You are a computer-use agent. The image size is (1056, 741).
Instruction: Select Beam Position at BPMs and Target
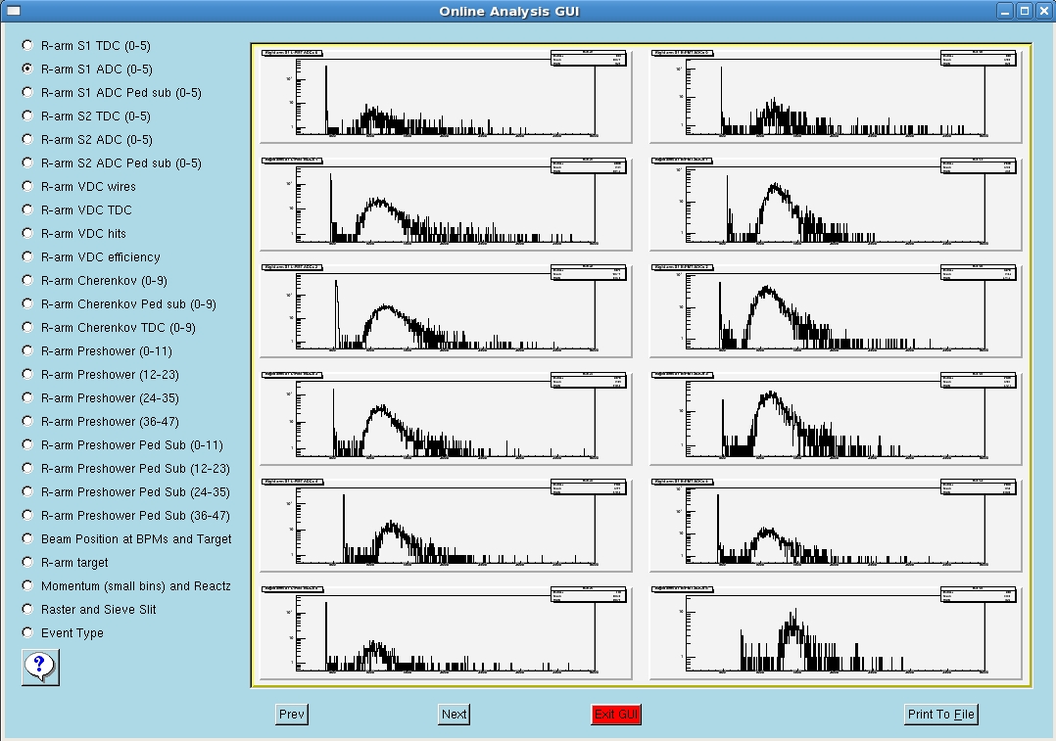pyautogui.click(x=126, y=539)
